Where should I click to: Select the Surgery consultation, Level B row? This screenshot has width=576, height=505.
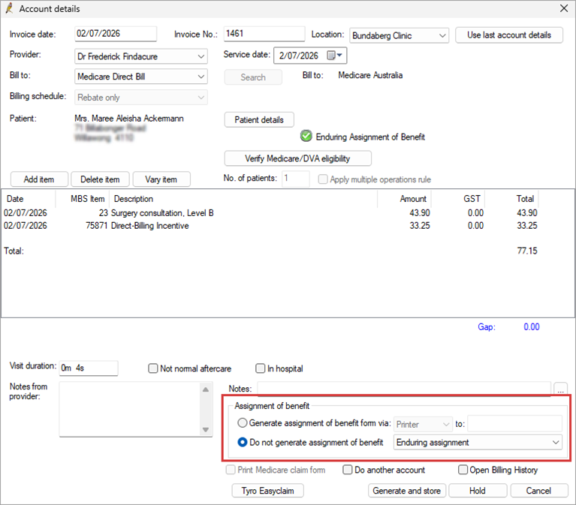[270, 213]
